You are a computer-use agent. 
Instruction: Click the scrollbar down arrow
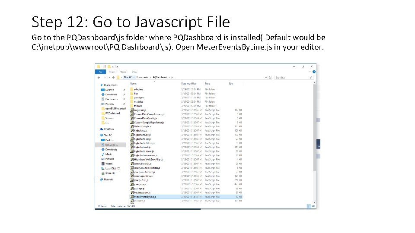pos(314,203)
